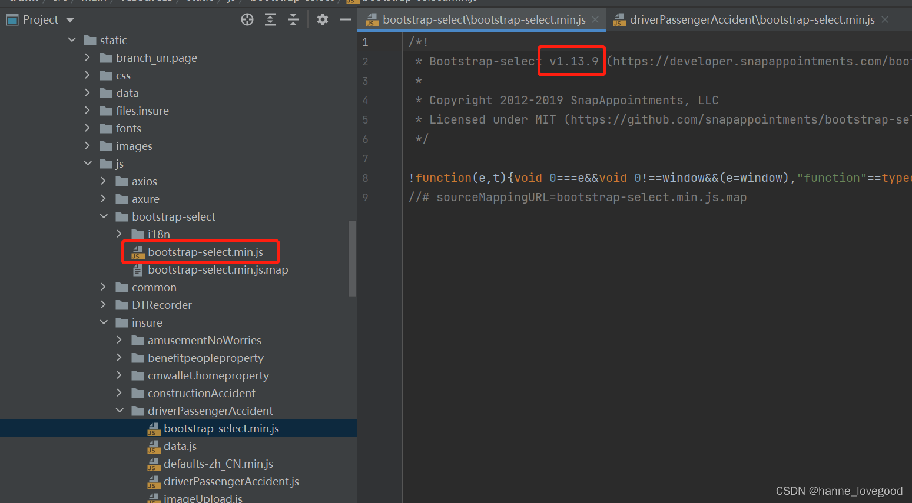Click line number 2 in gutter

(x=365, y=61)
